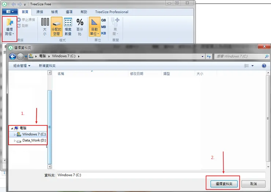Open the recent locations dropdown arrow

(26, 56)
